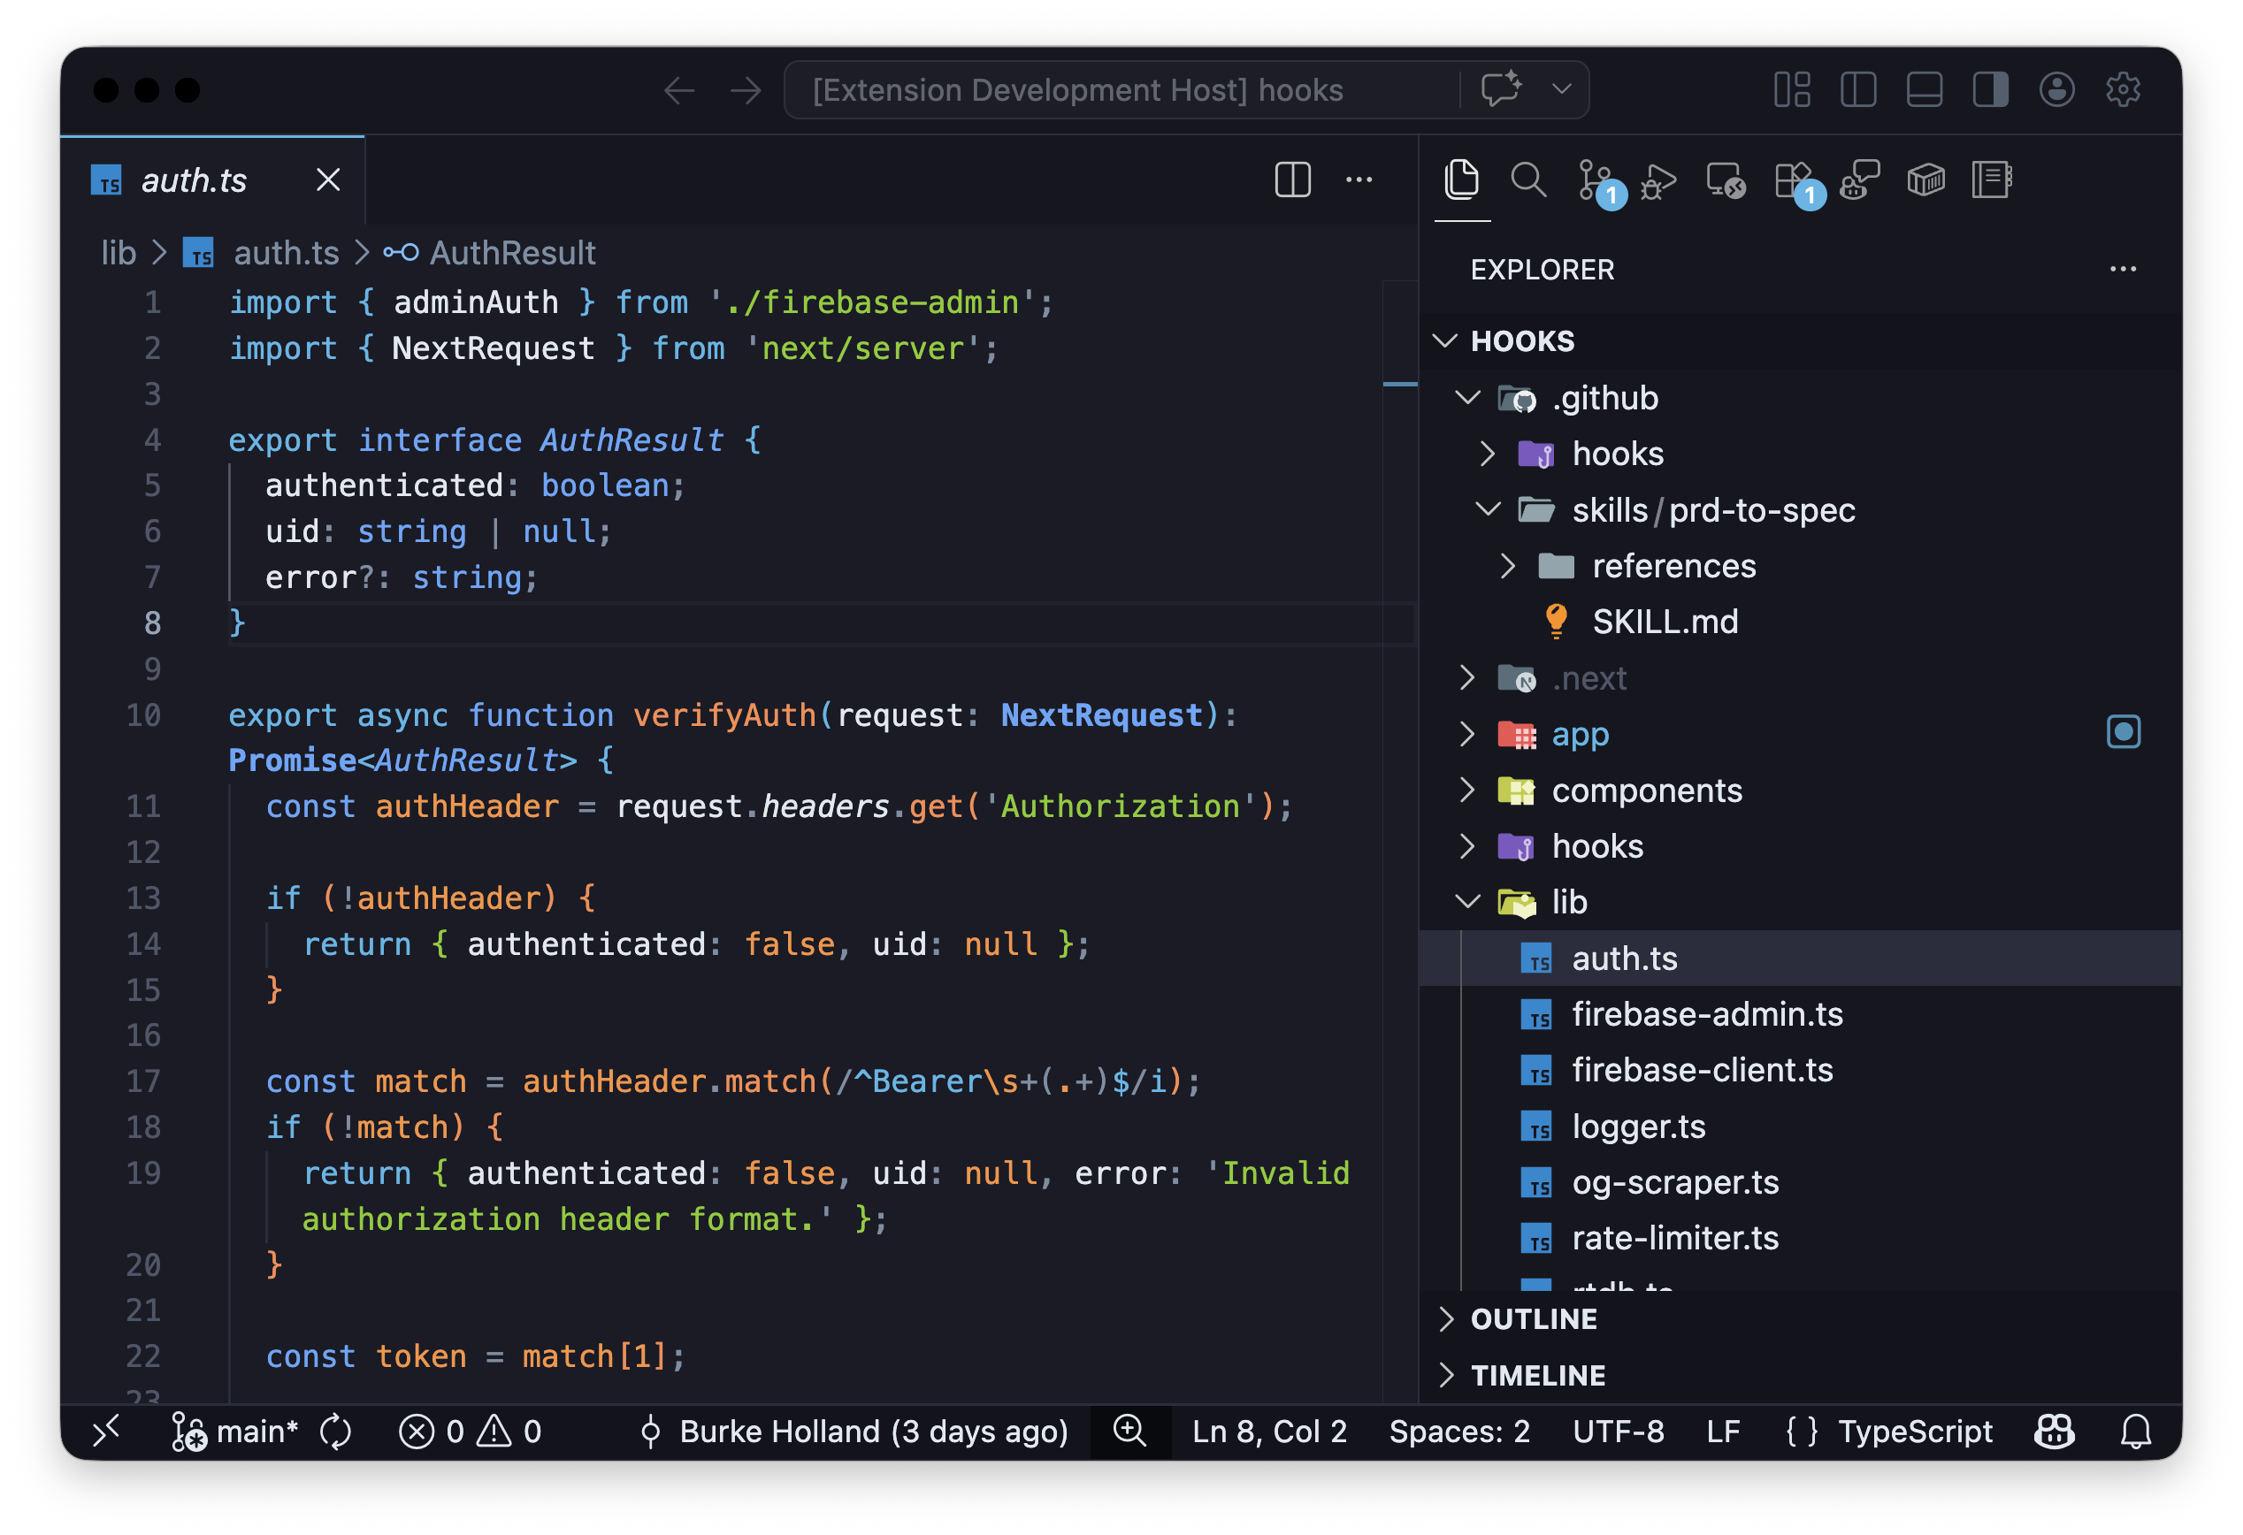Open the Extensions view
The width and height of the screenshot is (2243, 1535).
tap(1792, 181)
